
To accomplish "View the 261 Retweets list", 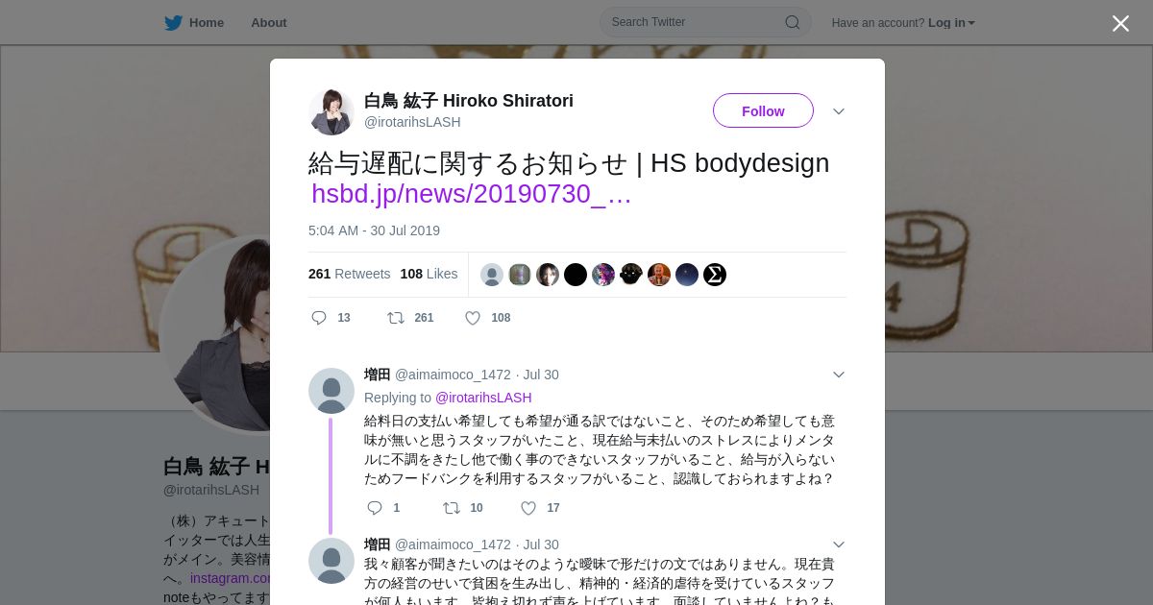I will (350, 274).
